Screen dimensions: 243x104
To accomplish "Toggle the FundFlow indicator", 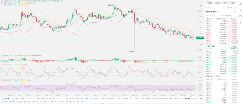I will point(111,99).
